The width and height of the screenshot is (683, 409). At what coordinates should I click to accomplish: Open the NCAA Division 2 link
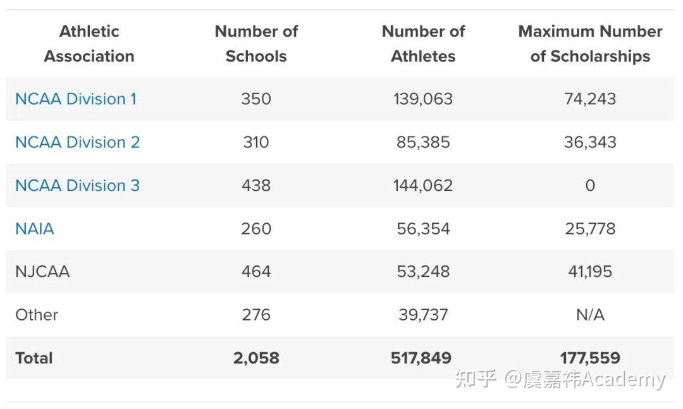click(77, 142)
